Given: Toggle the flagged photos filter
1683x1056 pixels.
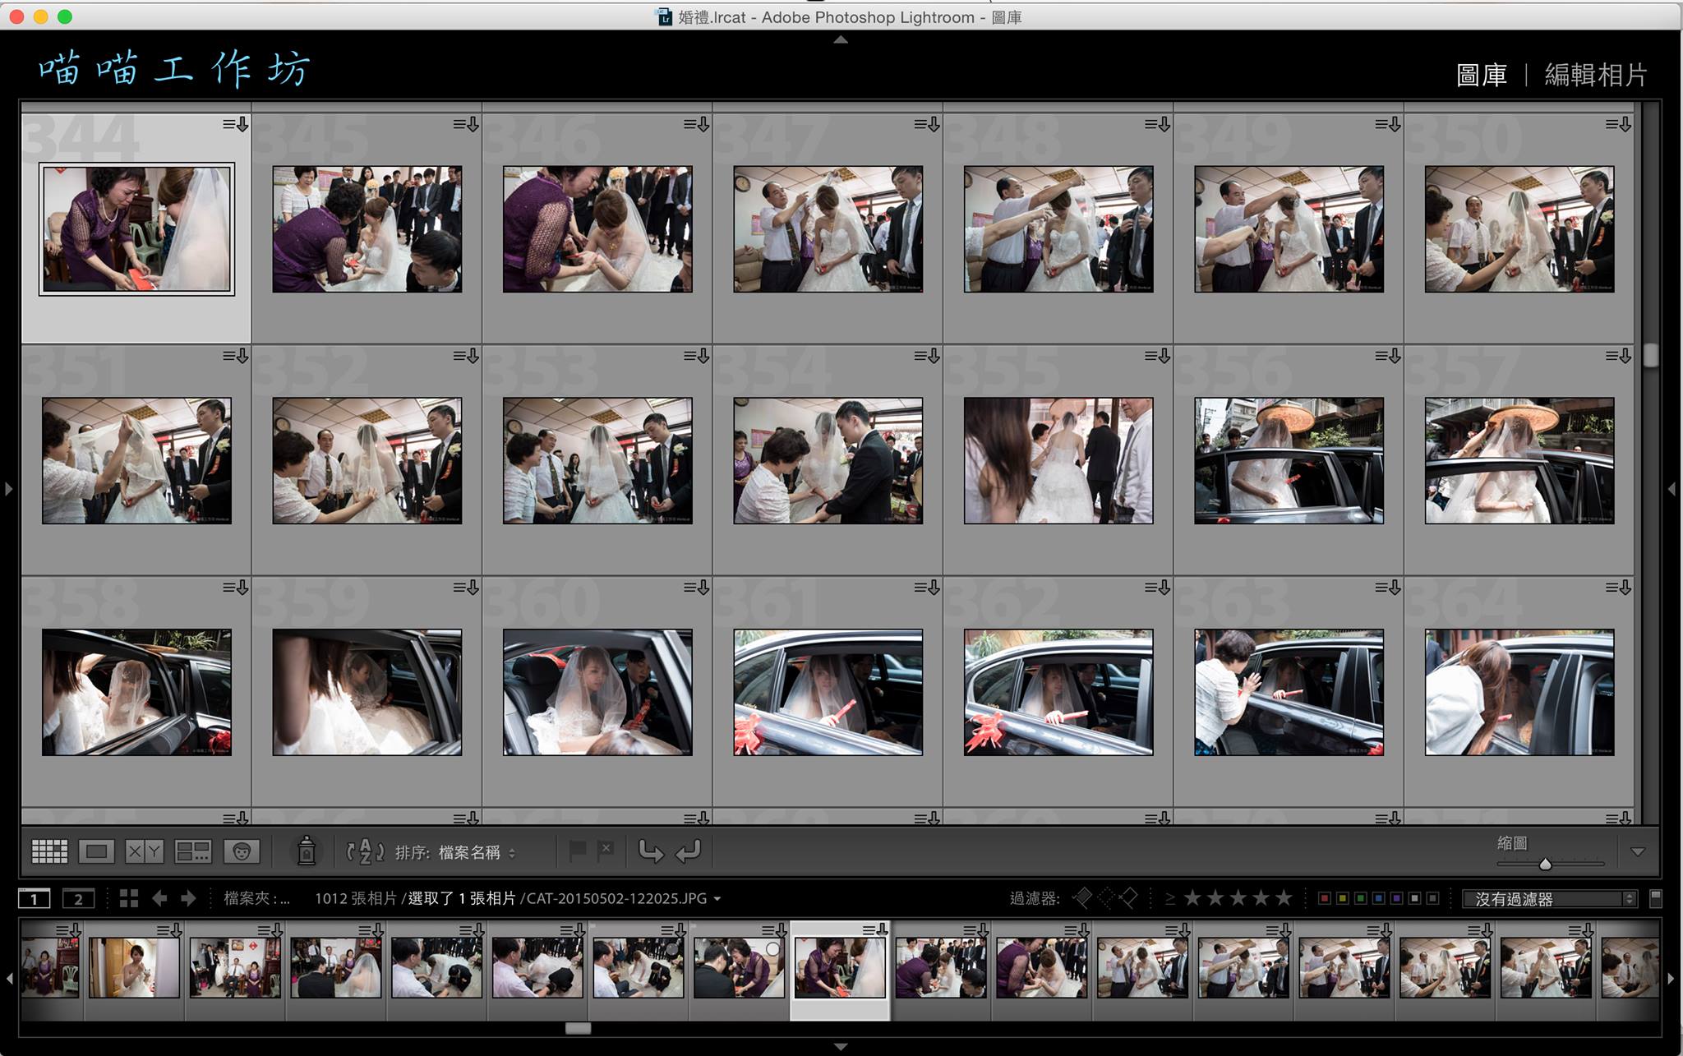Looking at the screenshot, I should [1083, 898].
